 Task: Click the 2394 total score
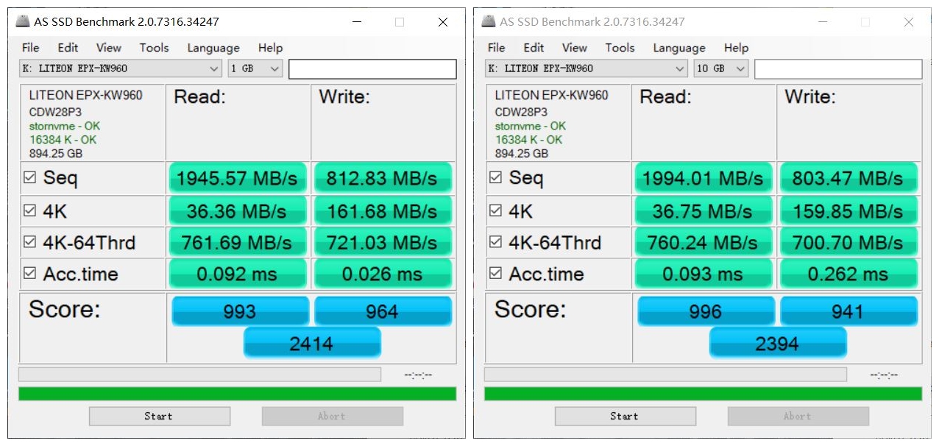pyautogui.click(x=778, y=343)
